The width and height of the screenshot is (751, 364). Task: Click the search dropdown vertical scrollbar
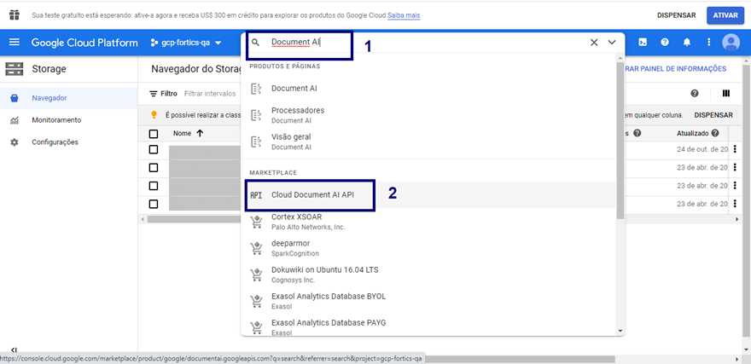tap(620, 139)
